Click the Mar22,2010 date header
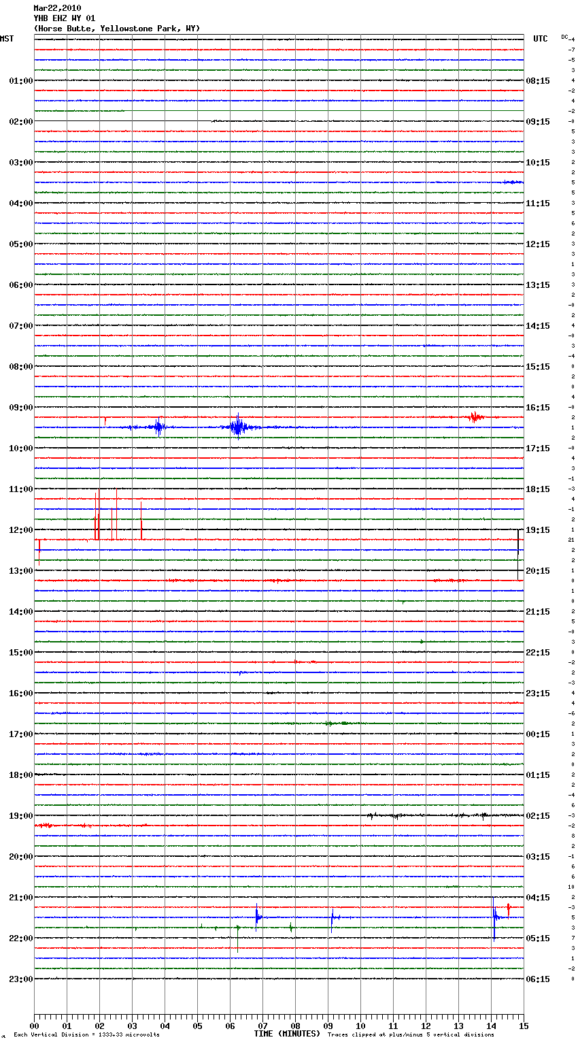The width and height of the screenshot is (578, 1044). 57,8
